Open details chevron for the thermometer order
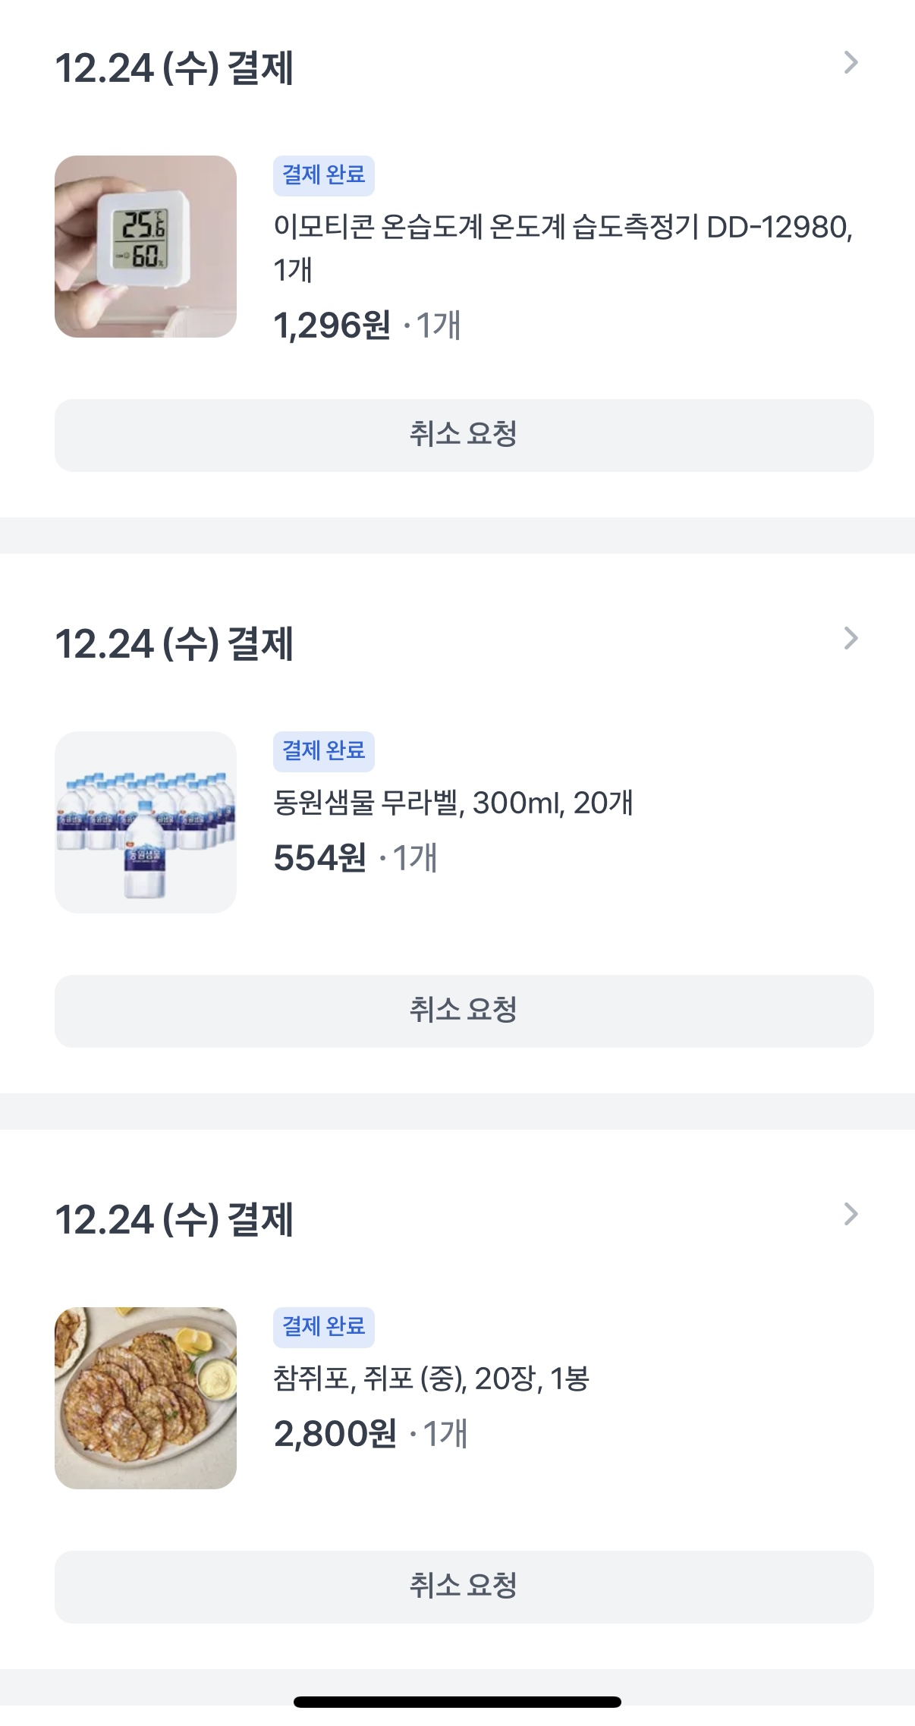 tap(851, 63)
